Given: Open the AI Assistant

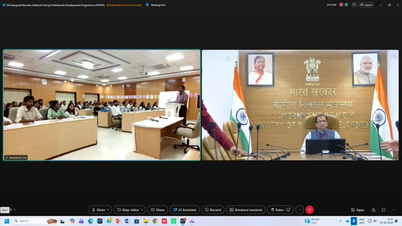Looking at the screenshot, I should click(184, 210).
